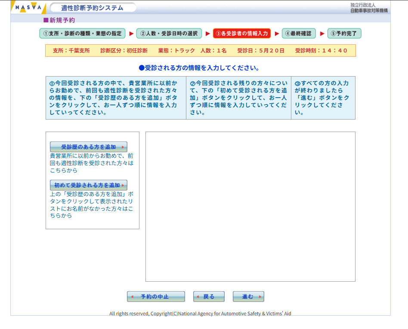Screen dimensions: 408x329
Task: Click the 受診される方の情報を入力してください heading
Action: [x=199, y=68]
